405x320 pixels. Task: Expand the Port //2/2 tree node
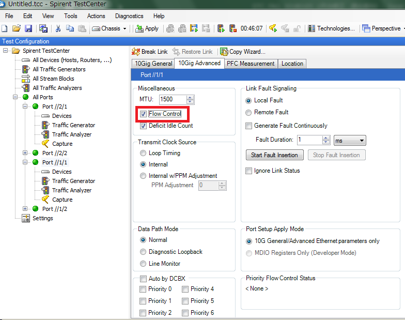click(x=25, y=153)
